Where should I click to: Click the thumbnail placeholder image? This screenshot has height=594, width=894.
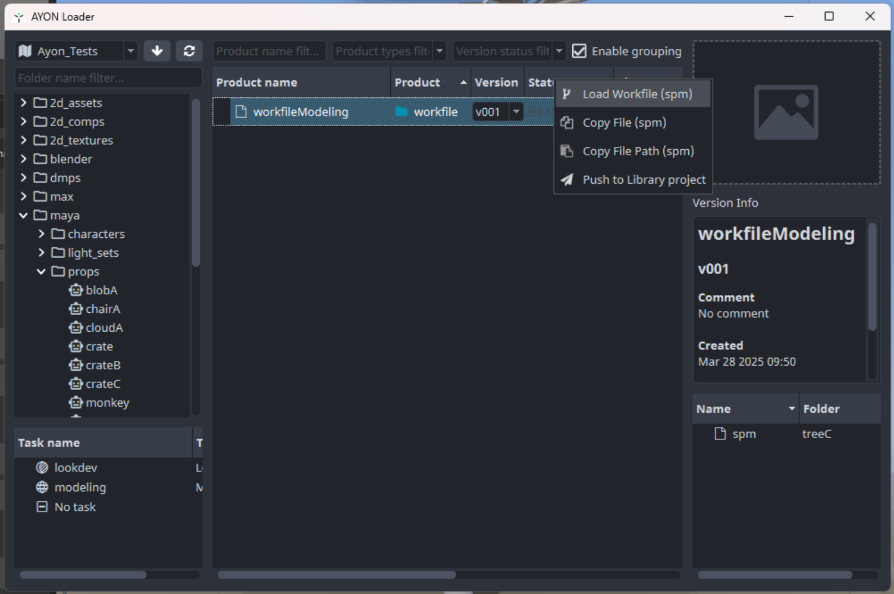(786, 112)
